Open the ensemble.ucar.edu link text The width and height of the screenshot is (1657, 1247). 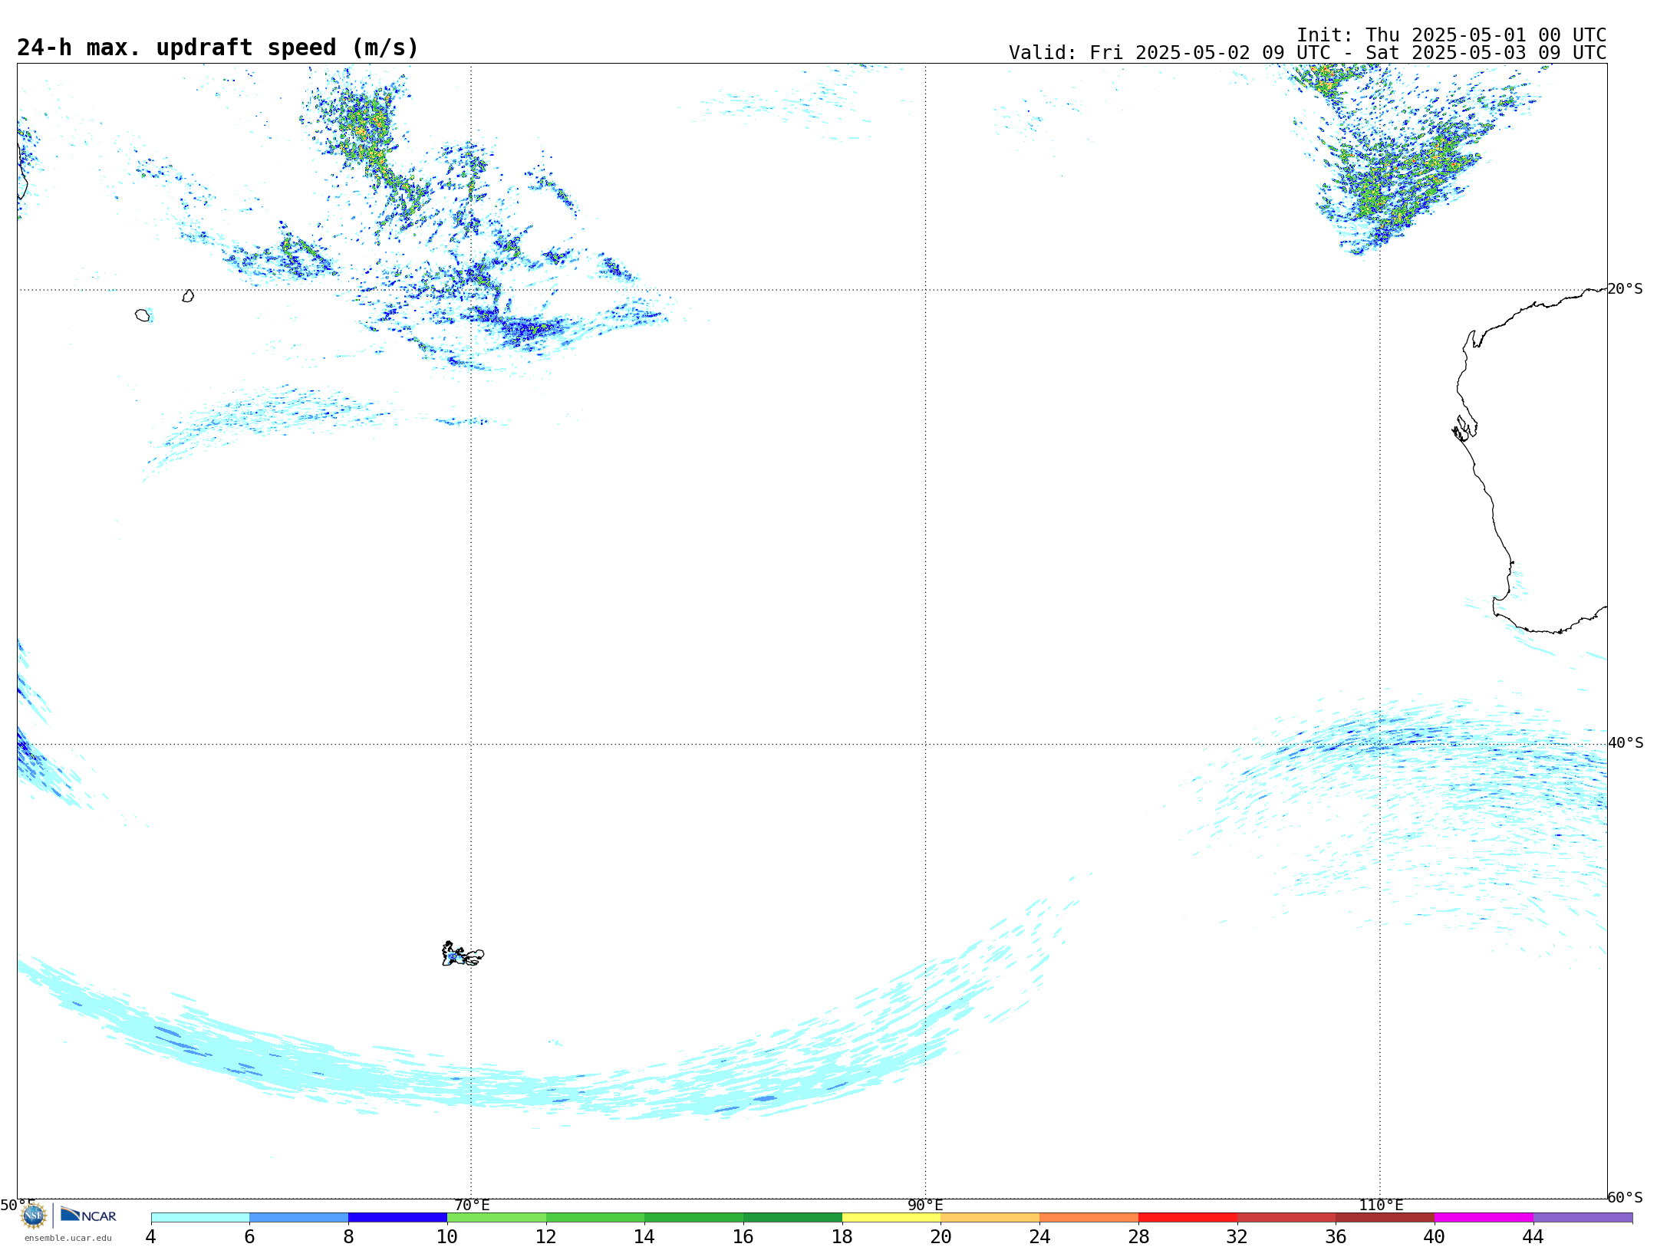[68, 1238]
